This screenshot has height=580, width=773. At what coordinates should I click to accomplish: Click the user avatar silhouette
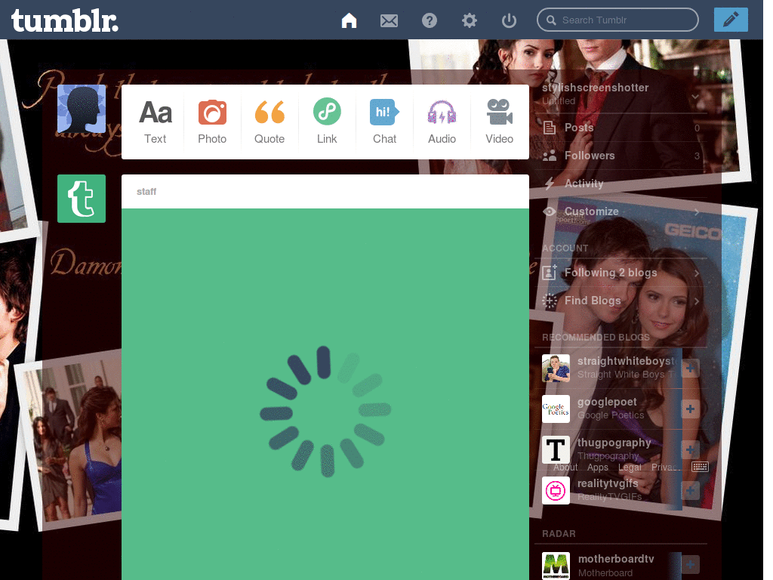[x=82, y=109]
